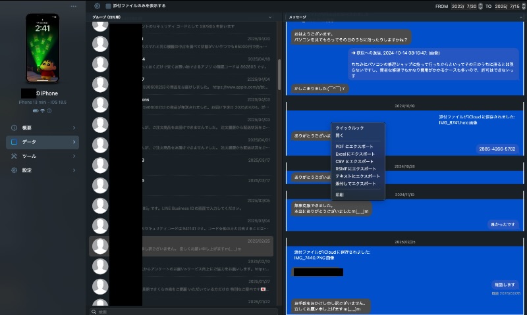Click the 概要 info icon in sidebar
The height and width of the screenshot is (315, 527).
14,128
